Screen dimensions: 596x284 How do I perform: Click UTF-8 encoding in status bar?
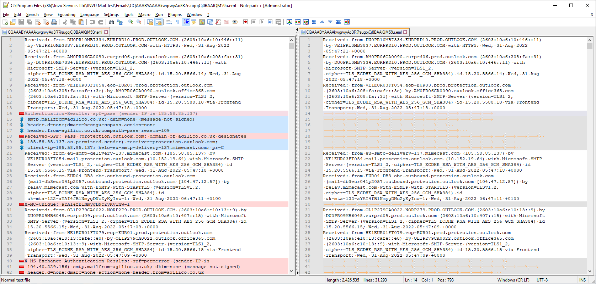tap(542, 280)
